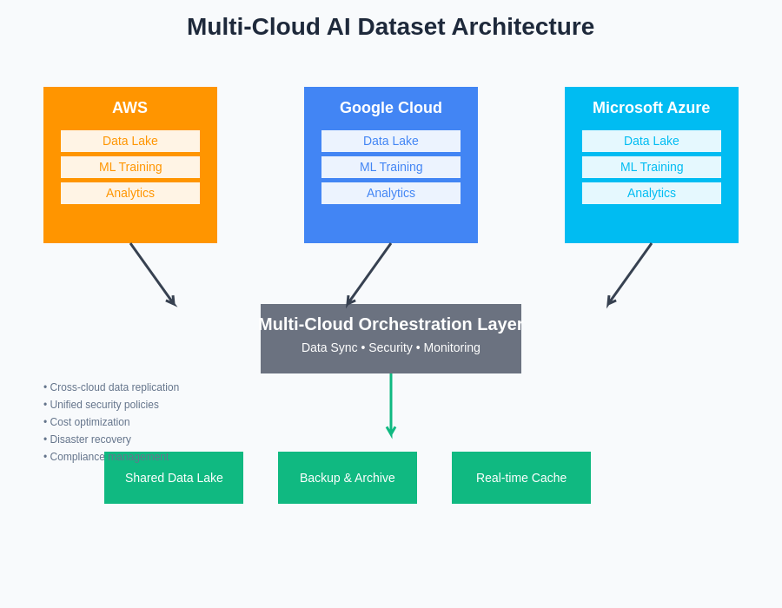Click the AWS header title

pyautogui.click(x=130, y=108)
